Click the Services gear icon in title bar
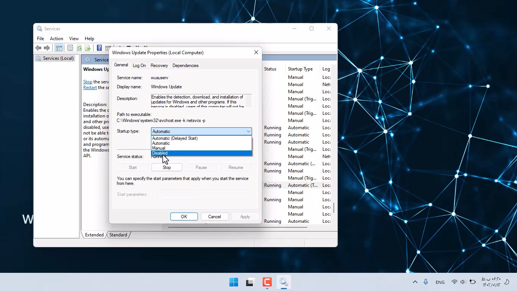 coord(39,28)
